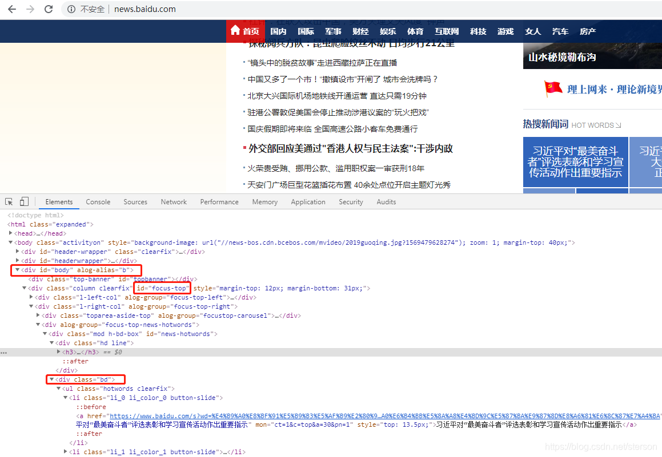Open 火荣贵受贿 一审获刑18年 headline
662x457 pixels.
pos(336,169)
